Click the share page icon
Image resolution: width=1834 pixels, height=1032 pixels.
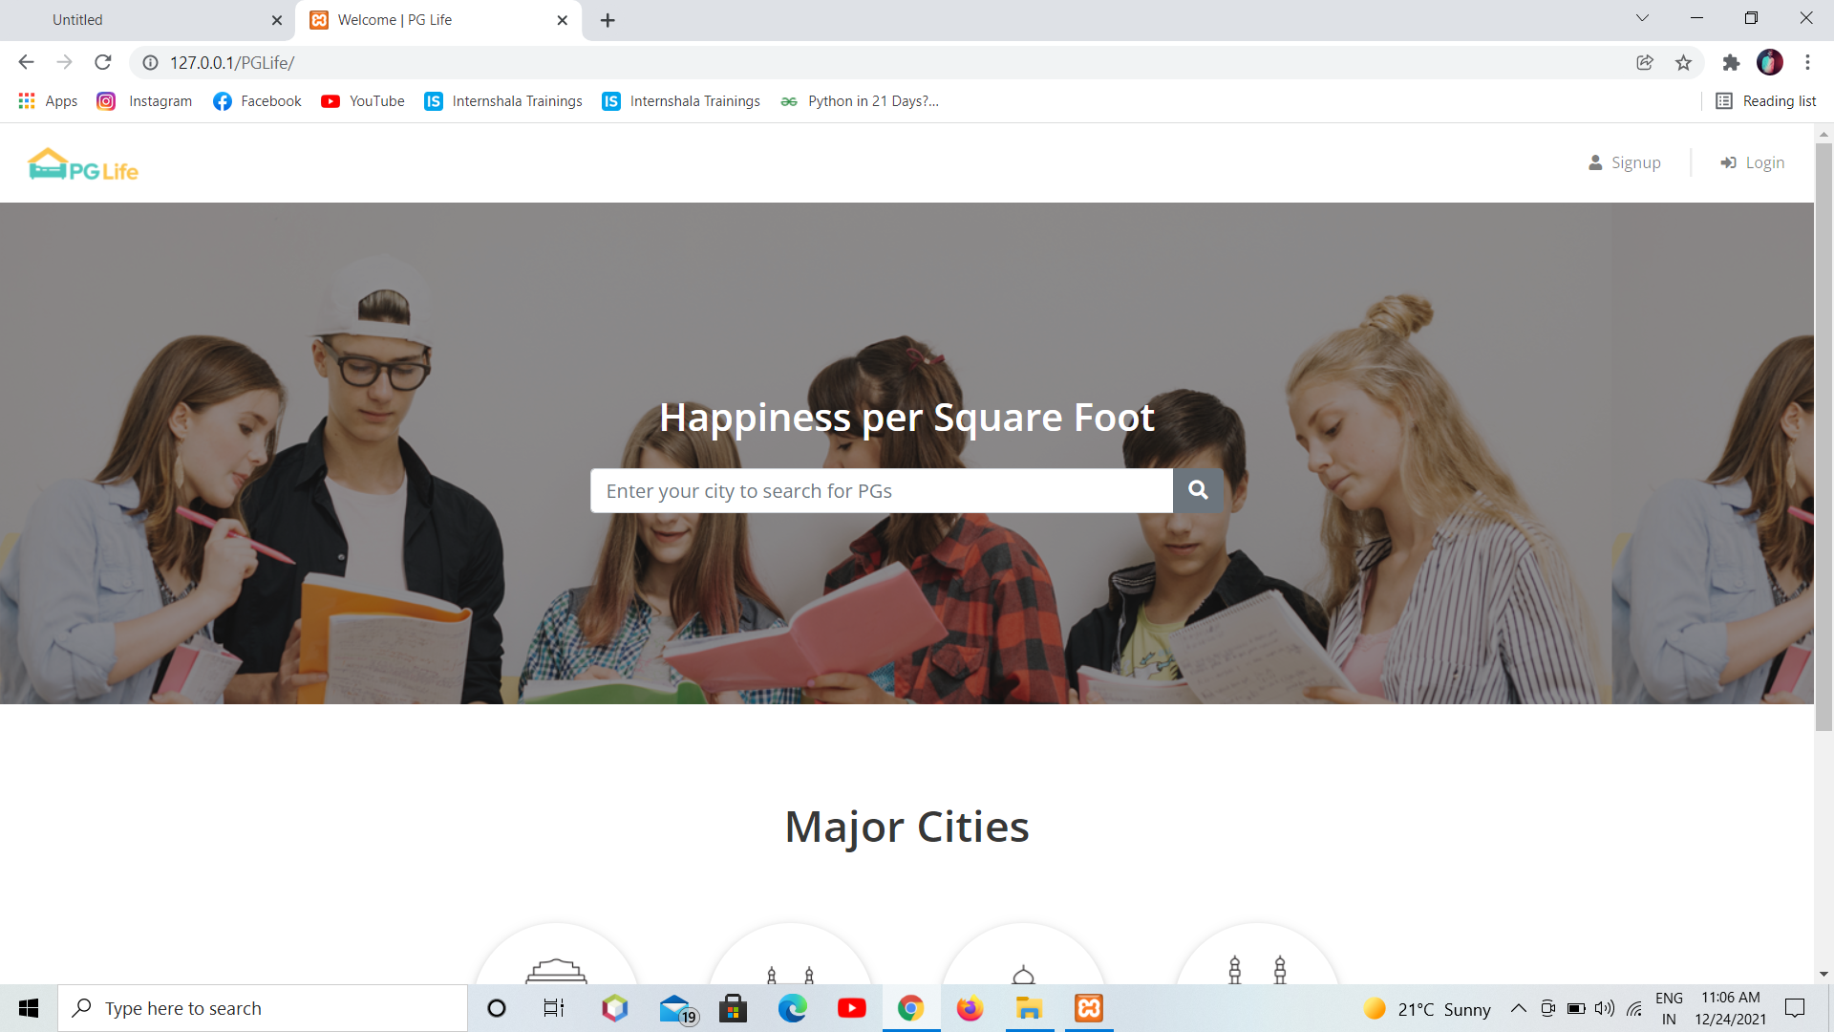point(1645,62)
